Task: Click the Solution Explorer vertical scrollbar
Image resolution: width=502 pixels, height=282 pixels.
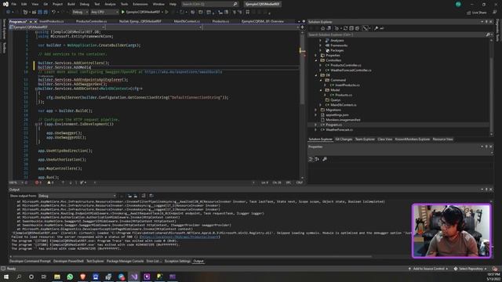Action: (492, 86)
